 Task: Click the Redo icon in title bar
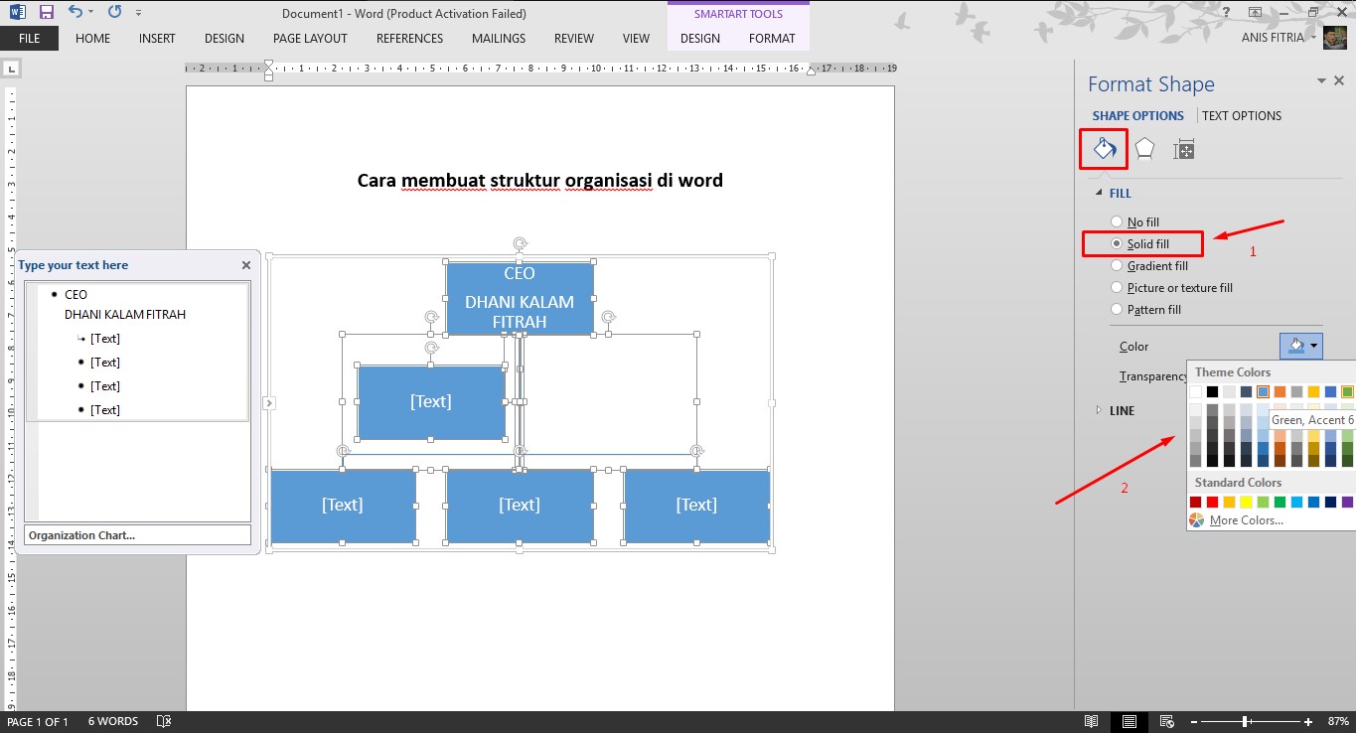click(x=114, y=13)
